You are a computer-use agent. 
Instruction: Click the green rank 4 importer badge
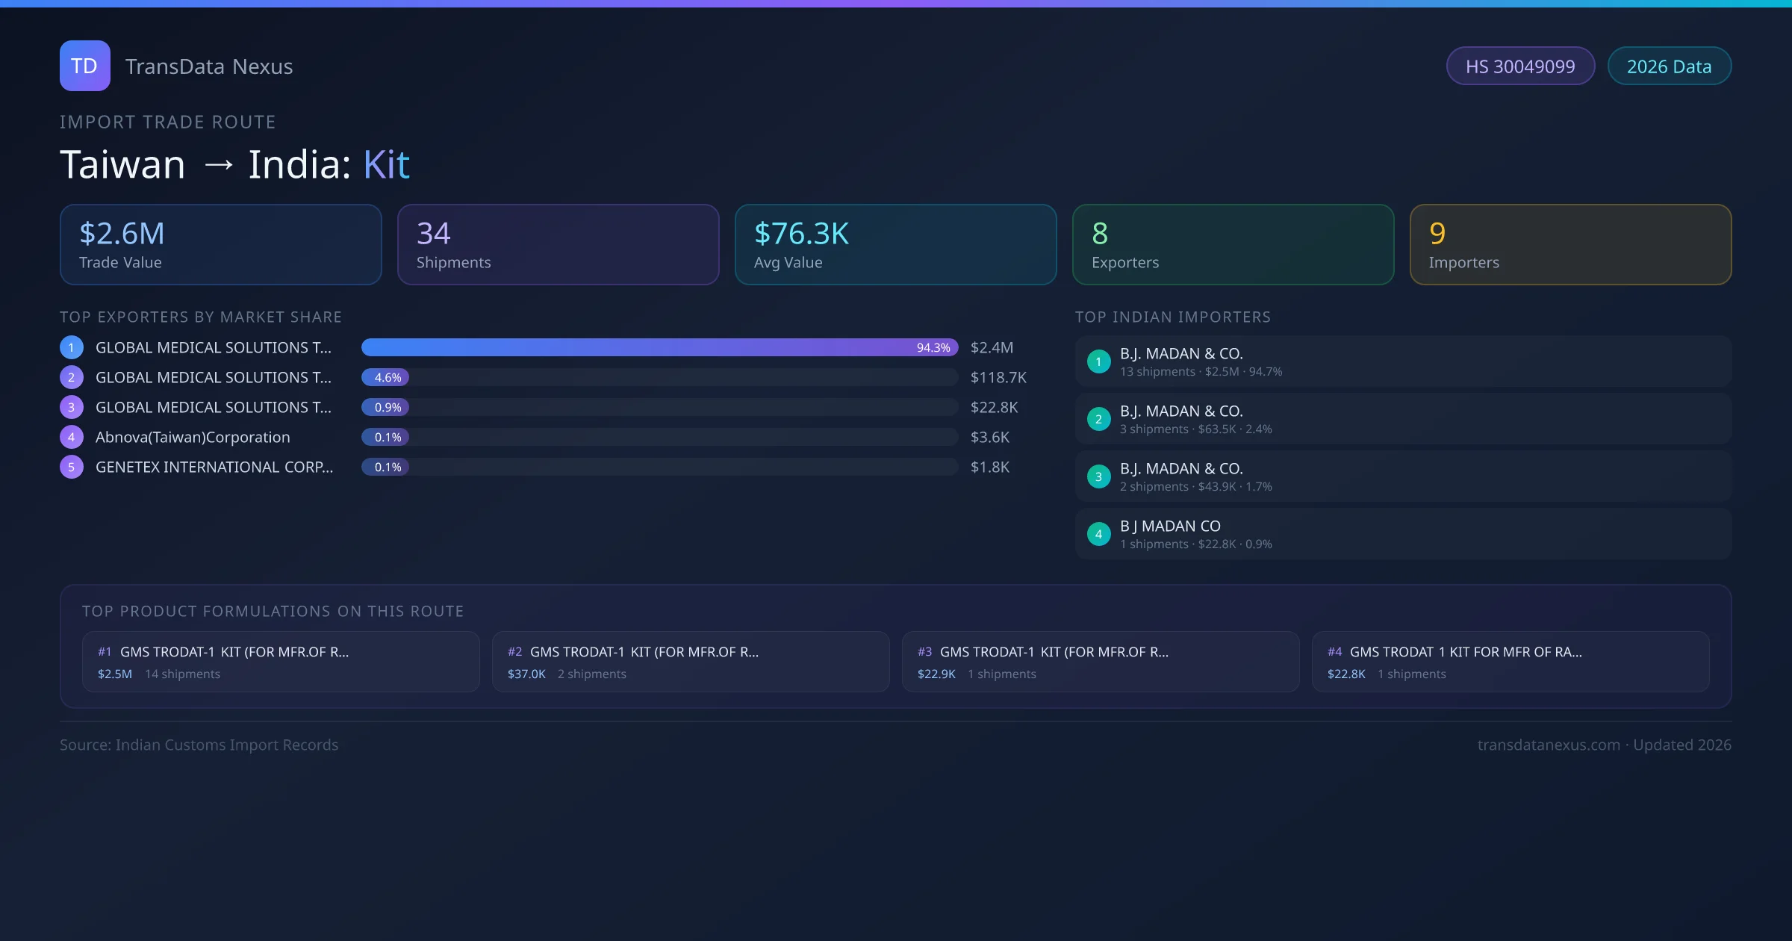pyautogui.click(x=1098, y=534)
